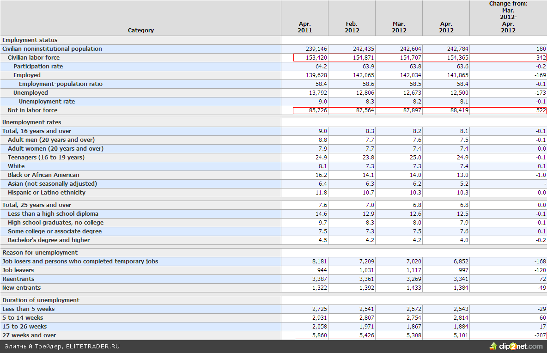The height and width of the screenshot is (353, 547).
Task: Click the Job leavers row label
Action: (x=18, y=270)
